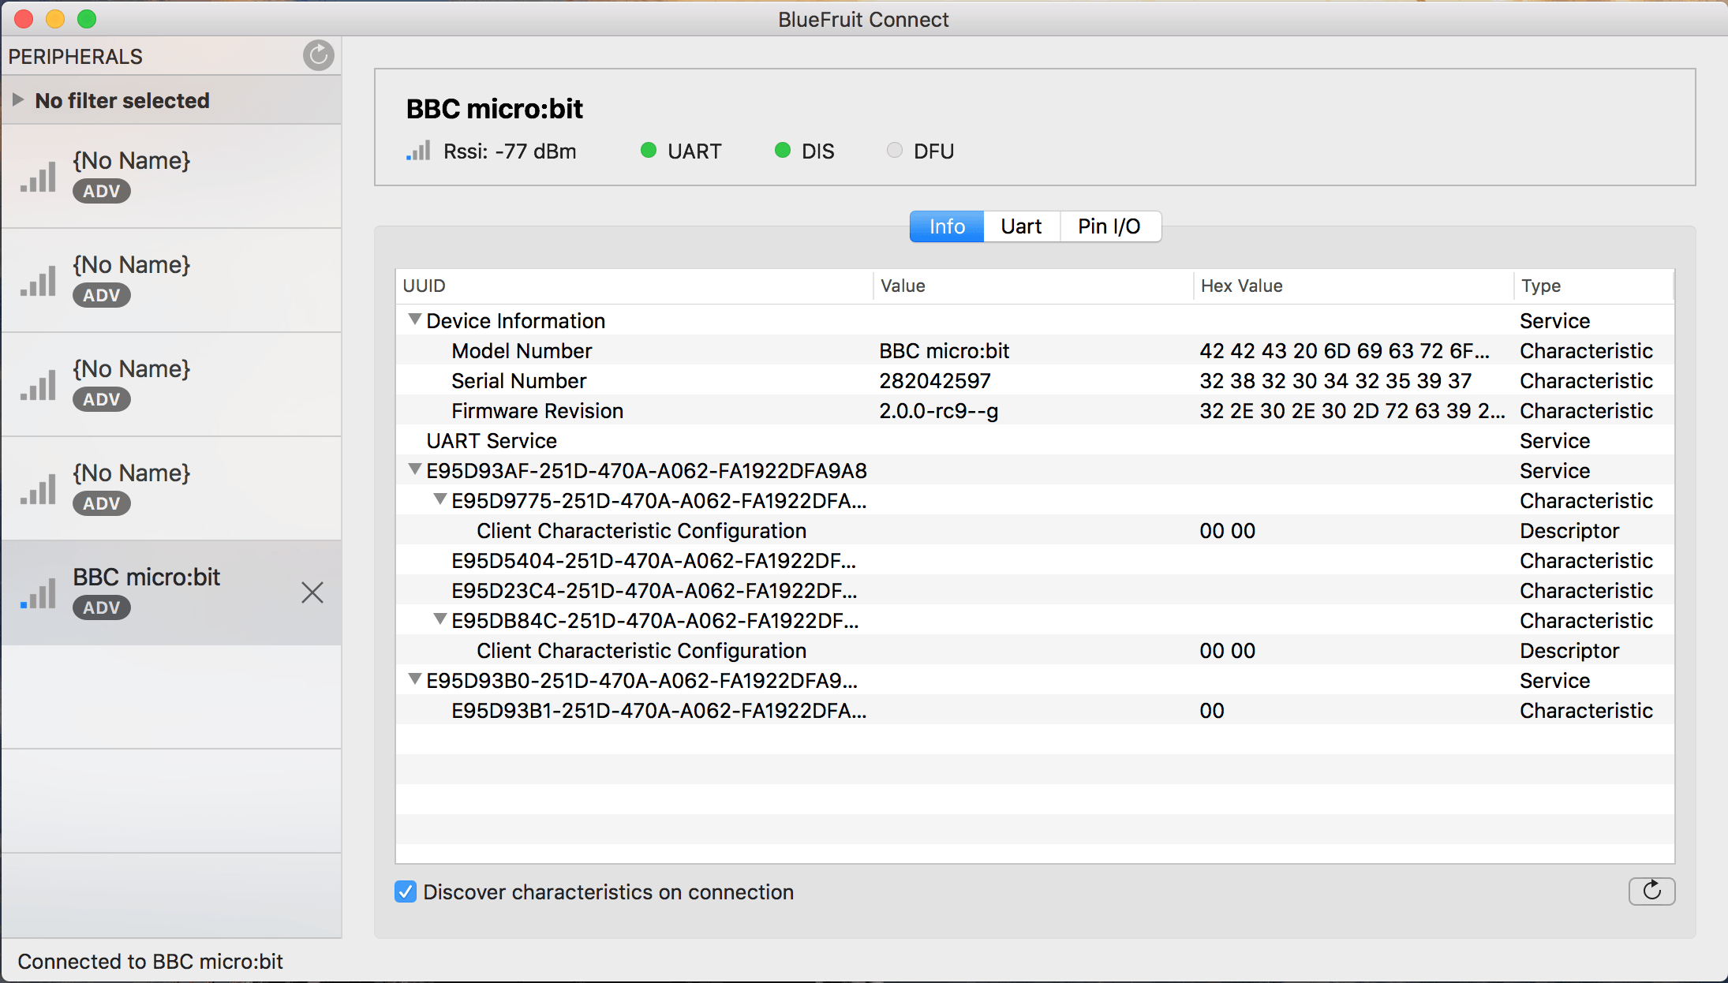Viewport: 1728px width, 983px height.
Task: Click the gray DFU status indicator
Action: pos(894,151)
